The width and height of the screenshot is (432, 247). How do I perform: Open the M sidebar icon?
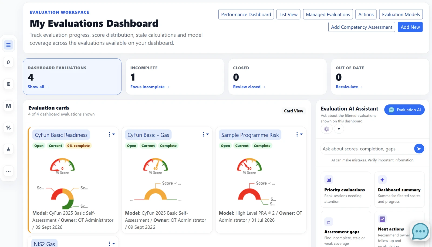pos(8,106)
